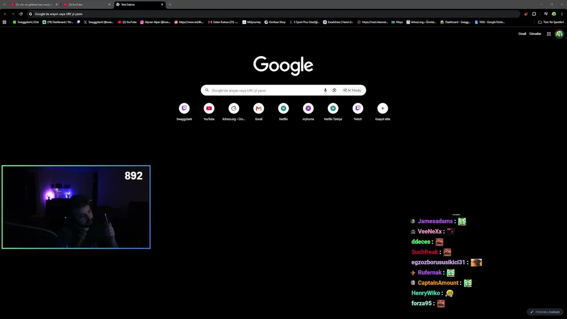
Task: Open the Gmail link at top right
Action: pyautogui.click(x=522, y=34)
